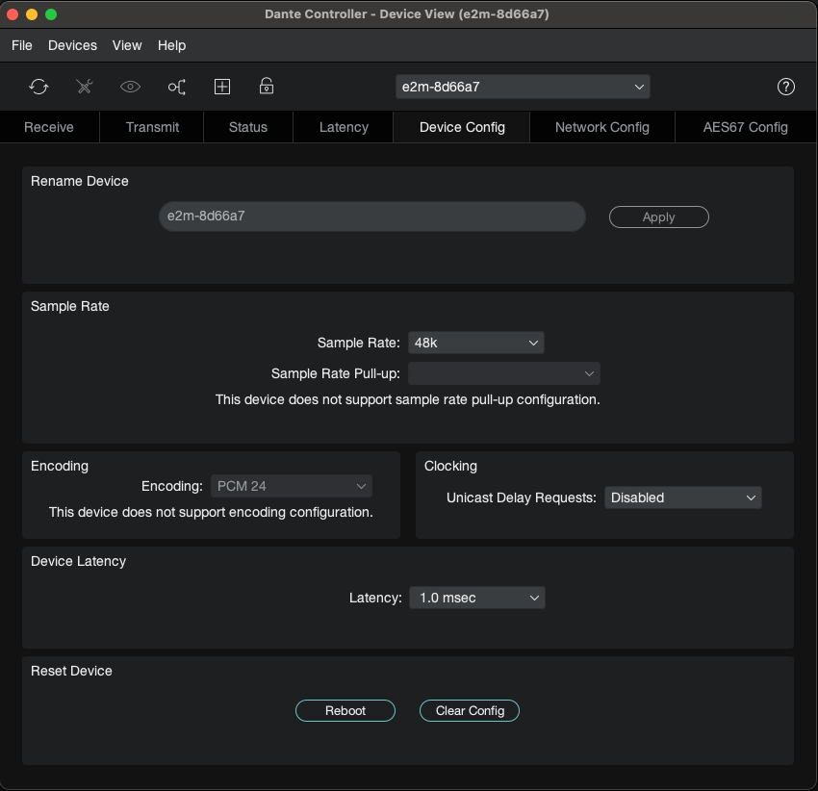
Task: Click the 'Sample Rate Pull-up:' label
Action: (336, 373)
